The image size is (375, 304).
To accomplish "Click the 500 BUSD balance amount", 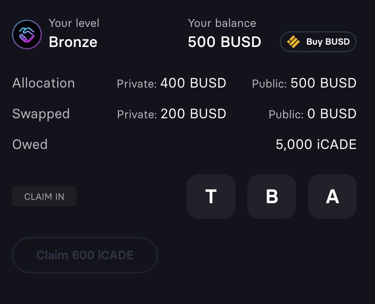I will tap(224, 42).
